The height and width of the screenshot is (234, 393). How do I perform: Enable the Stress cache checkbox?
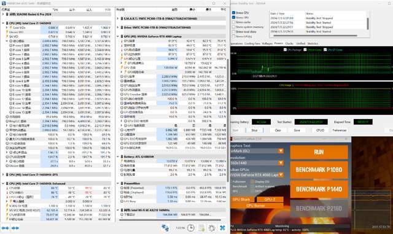click(233, 22)
